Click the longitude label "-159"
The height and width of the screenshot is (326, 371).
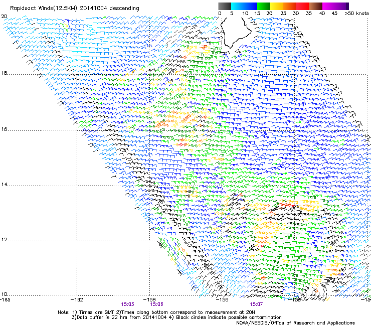[x=150, y=300]
